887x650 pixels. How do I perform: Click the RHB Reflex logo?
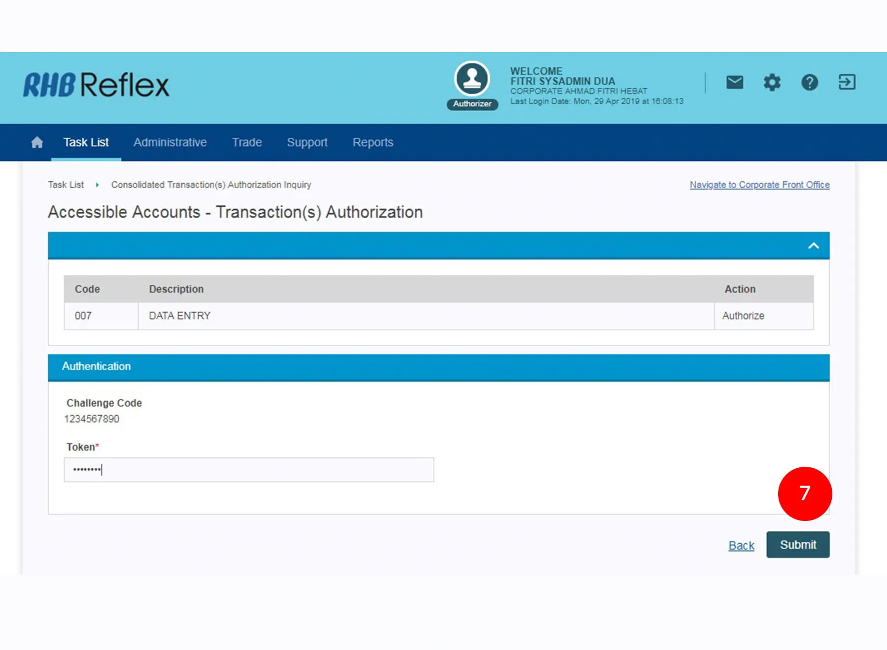coord(96,85)
